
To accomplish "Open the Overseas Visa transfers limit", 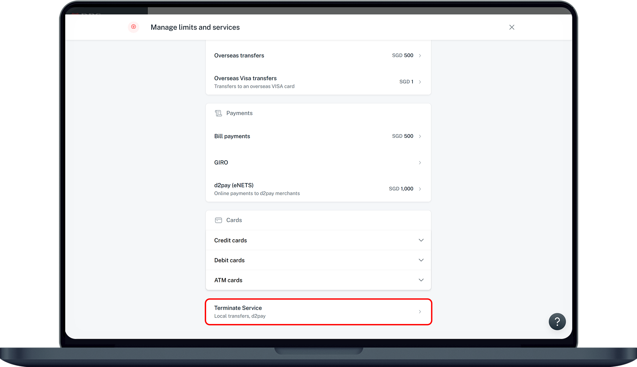I will click(245, 78).
